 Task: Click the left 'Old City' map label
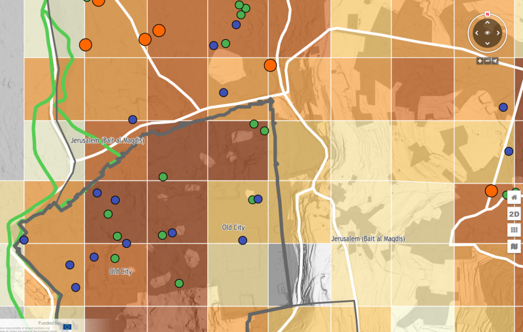pyautogui.click(x=121, y=271)
